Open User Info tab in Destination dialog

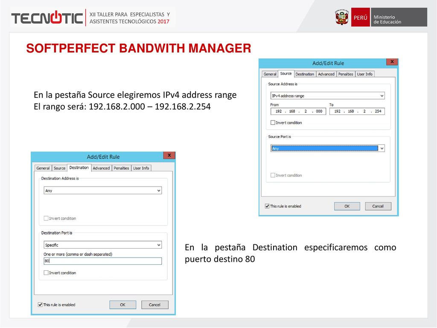[x=141, y=168]
